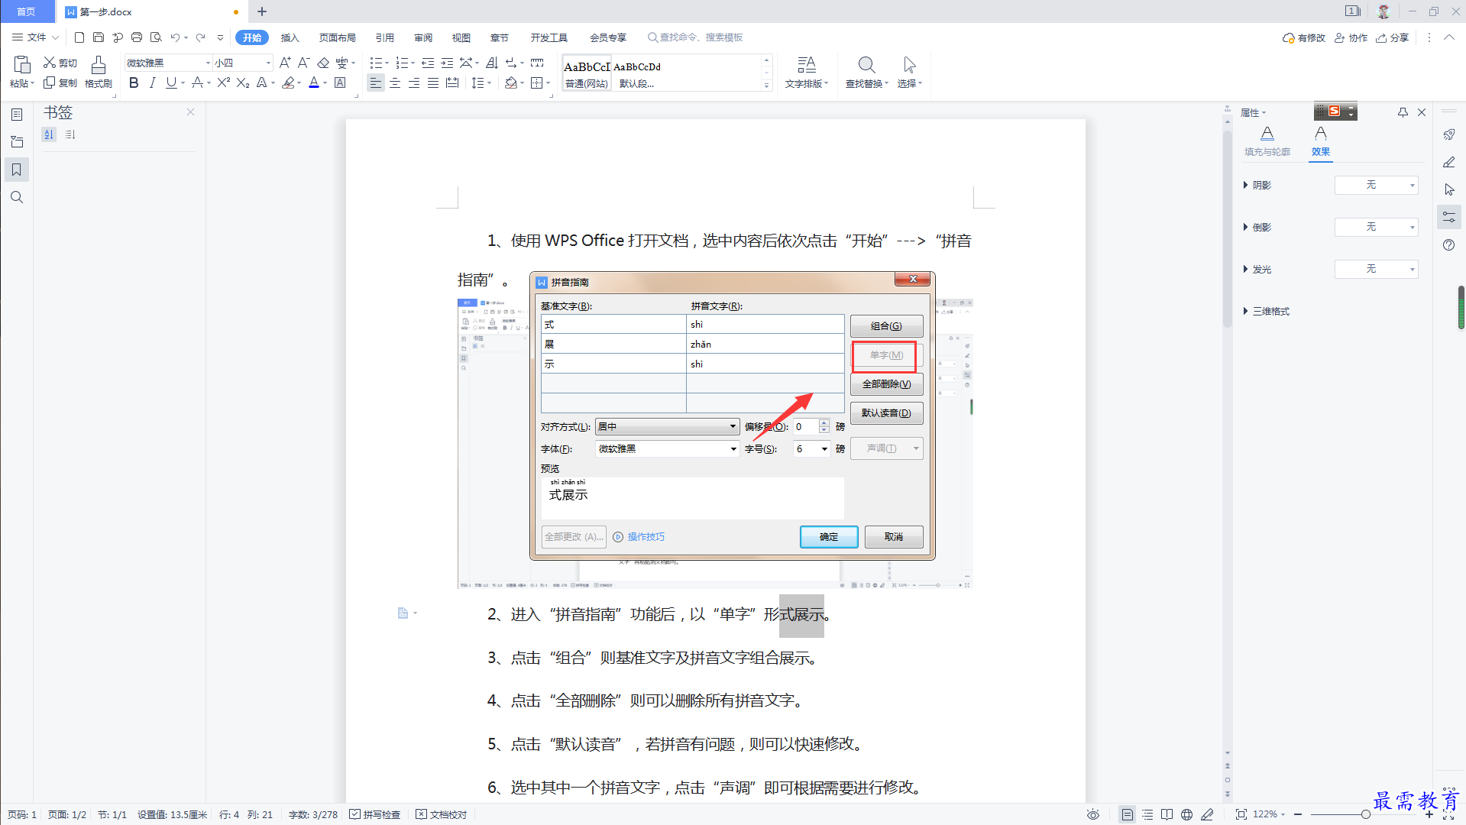Click the Sort icon in paragraph group

pos(492,63)
